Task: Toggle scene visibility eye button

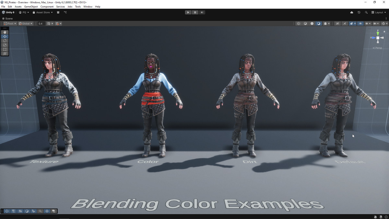Action: click(x=360, y=24)
